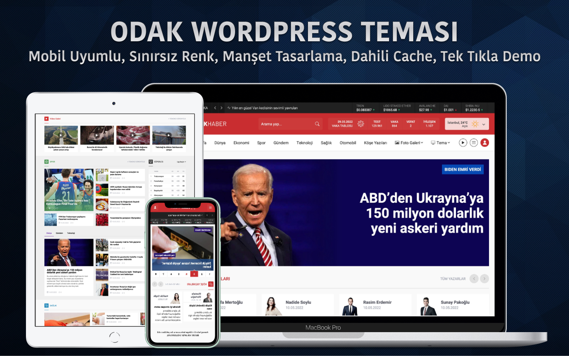Open Rasim Erdemir author card

[375, 305]
